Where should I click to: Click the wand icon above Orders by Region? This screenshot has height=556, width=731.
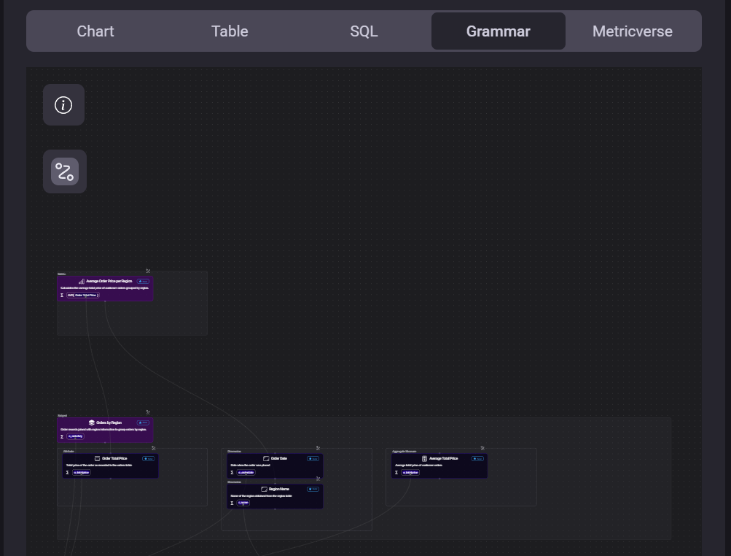pyautogui.click(x=148, y=412)
